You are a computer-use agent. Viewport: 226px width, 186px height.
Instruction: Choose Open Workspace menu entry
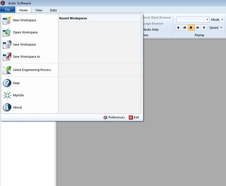click(x=30, y=33)
